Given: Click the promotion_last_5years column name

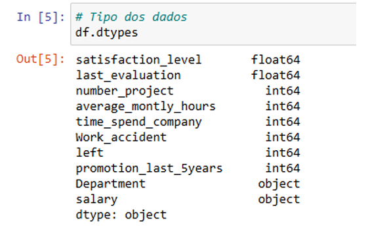Looking at the screenshot, I should click(x=149, y=169).
